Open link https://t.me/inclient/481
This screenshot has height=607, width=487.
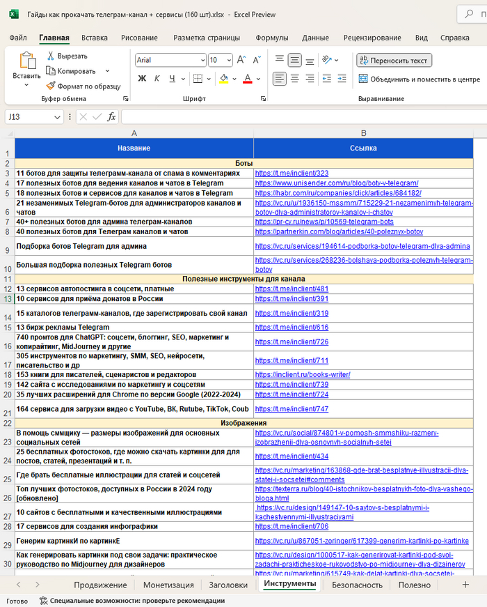pos(292,289)
